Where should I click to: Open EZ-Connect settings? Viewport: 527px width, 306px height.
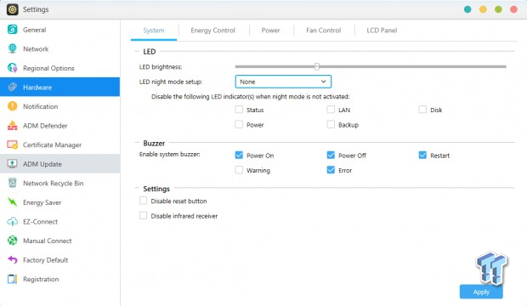click(x=59, y=221)
